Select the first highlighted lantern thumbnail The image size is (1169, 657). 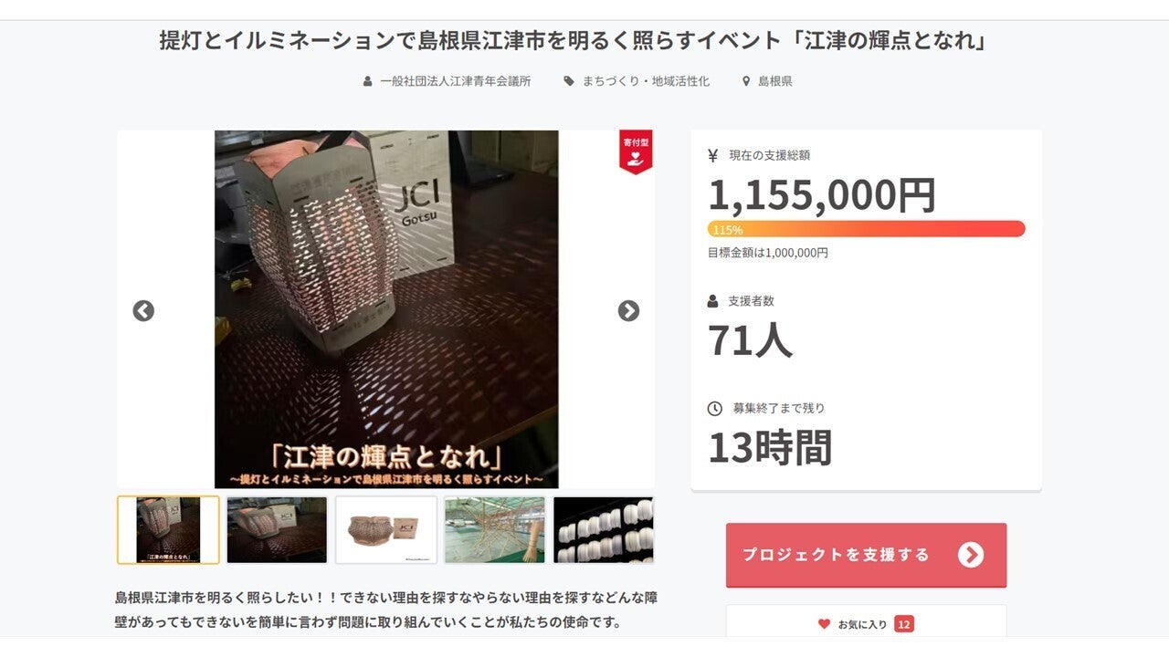168,530
